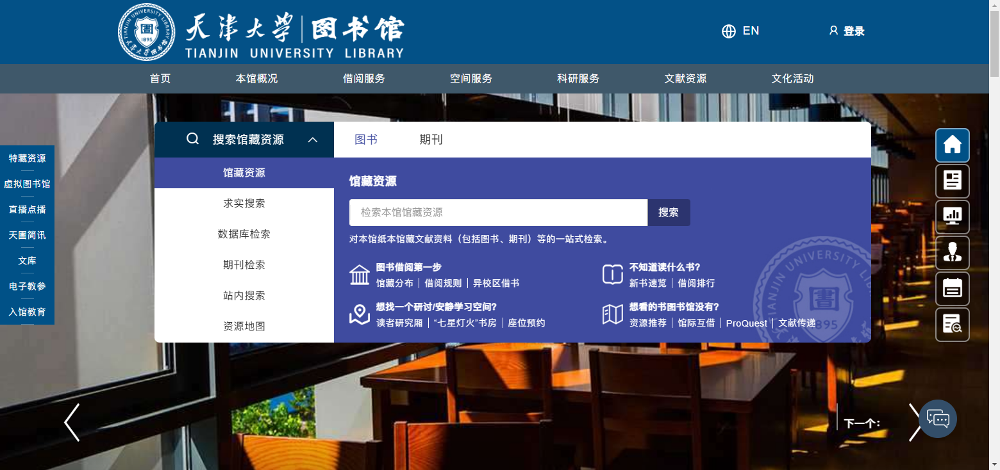Click the EN globe language icon
Image resolution: width=1000 pixels, height=470 pixels.
click(x=729, y=31)
